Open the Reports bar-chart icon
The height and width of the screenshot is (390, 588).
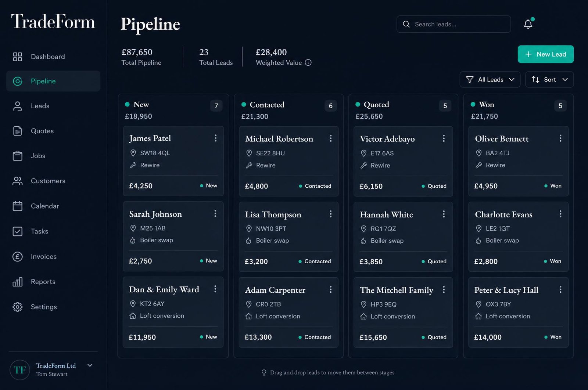pyautogui.click(x=17, y=282)
